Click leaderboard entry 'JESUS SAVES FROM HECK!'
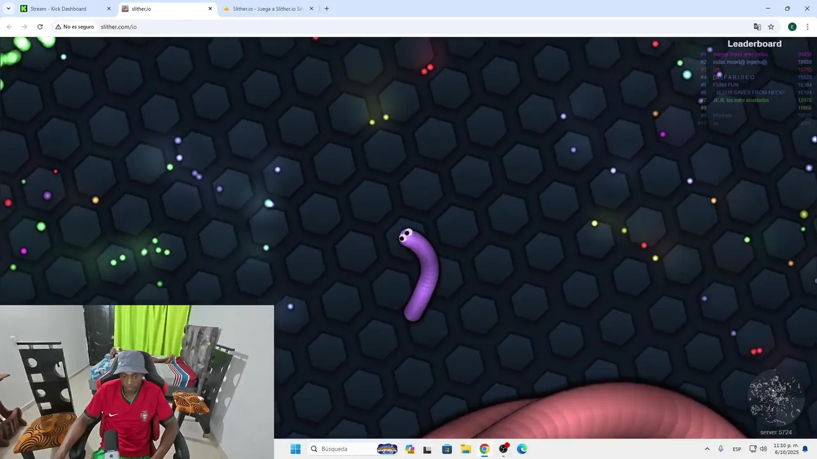The height and width of the screenshot is (459, 817). 750,92
